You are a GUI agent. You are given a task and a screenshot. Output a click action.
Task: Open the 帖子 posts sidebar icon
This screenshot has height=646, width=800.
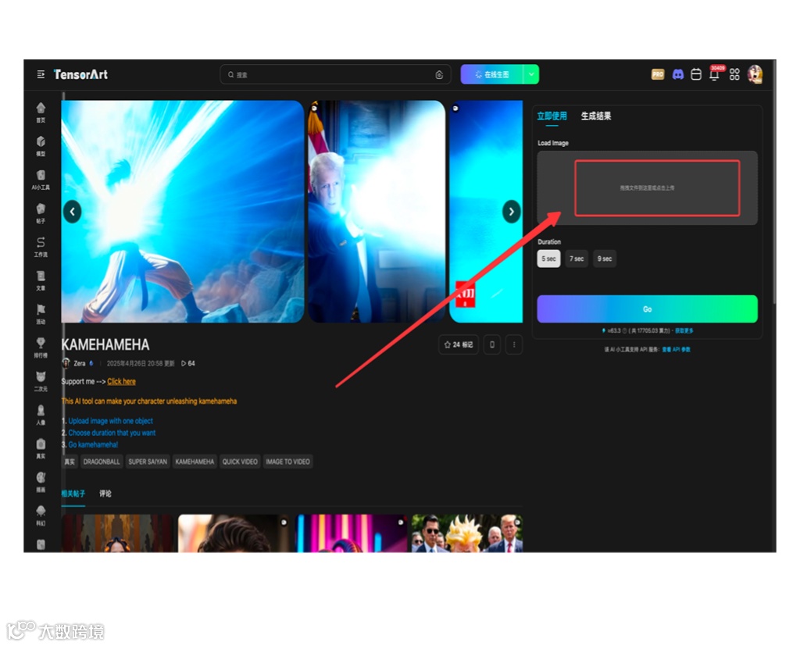41,213
